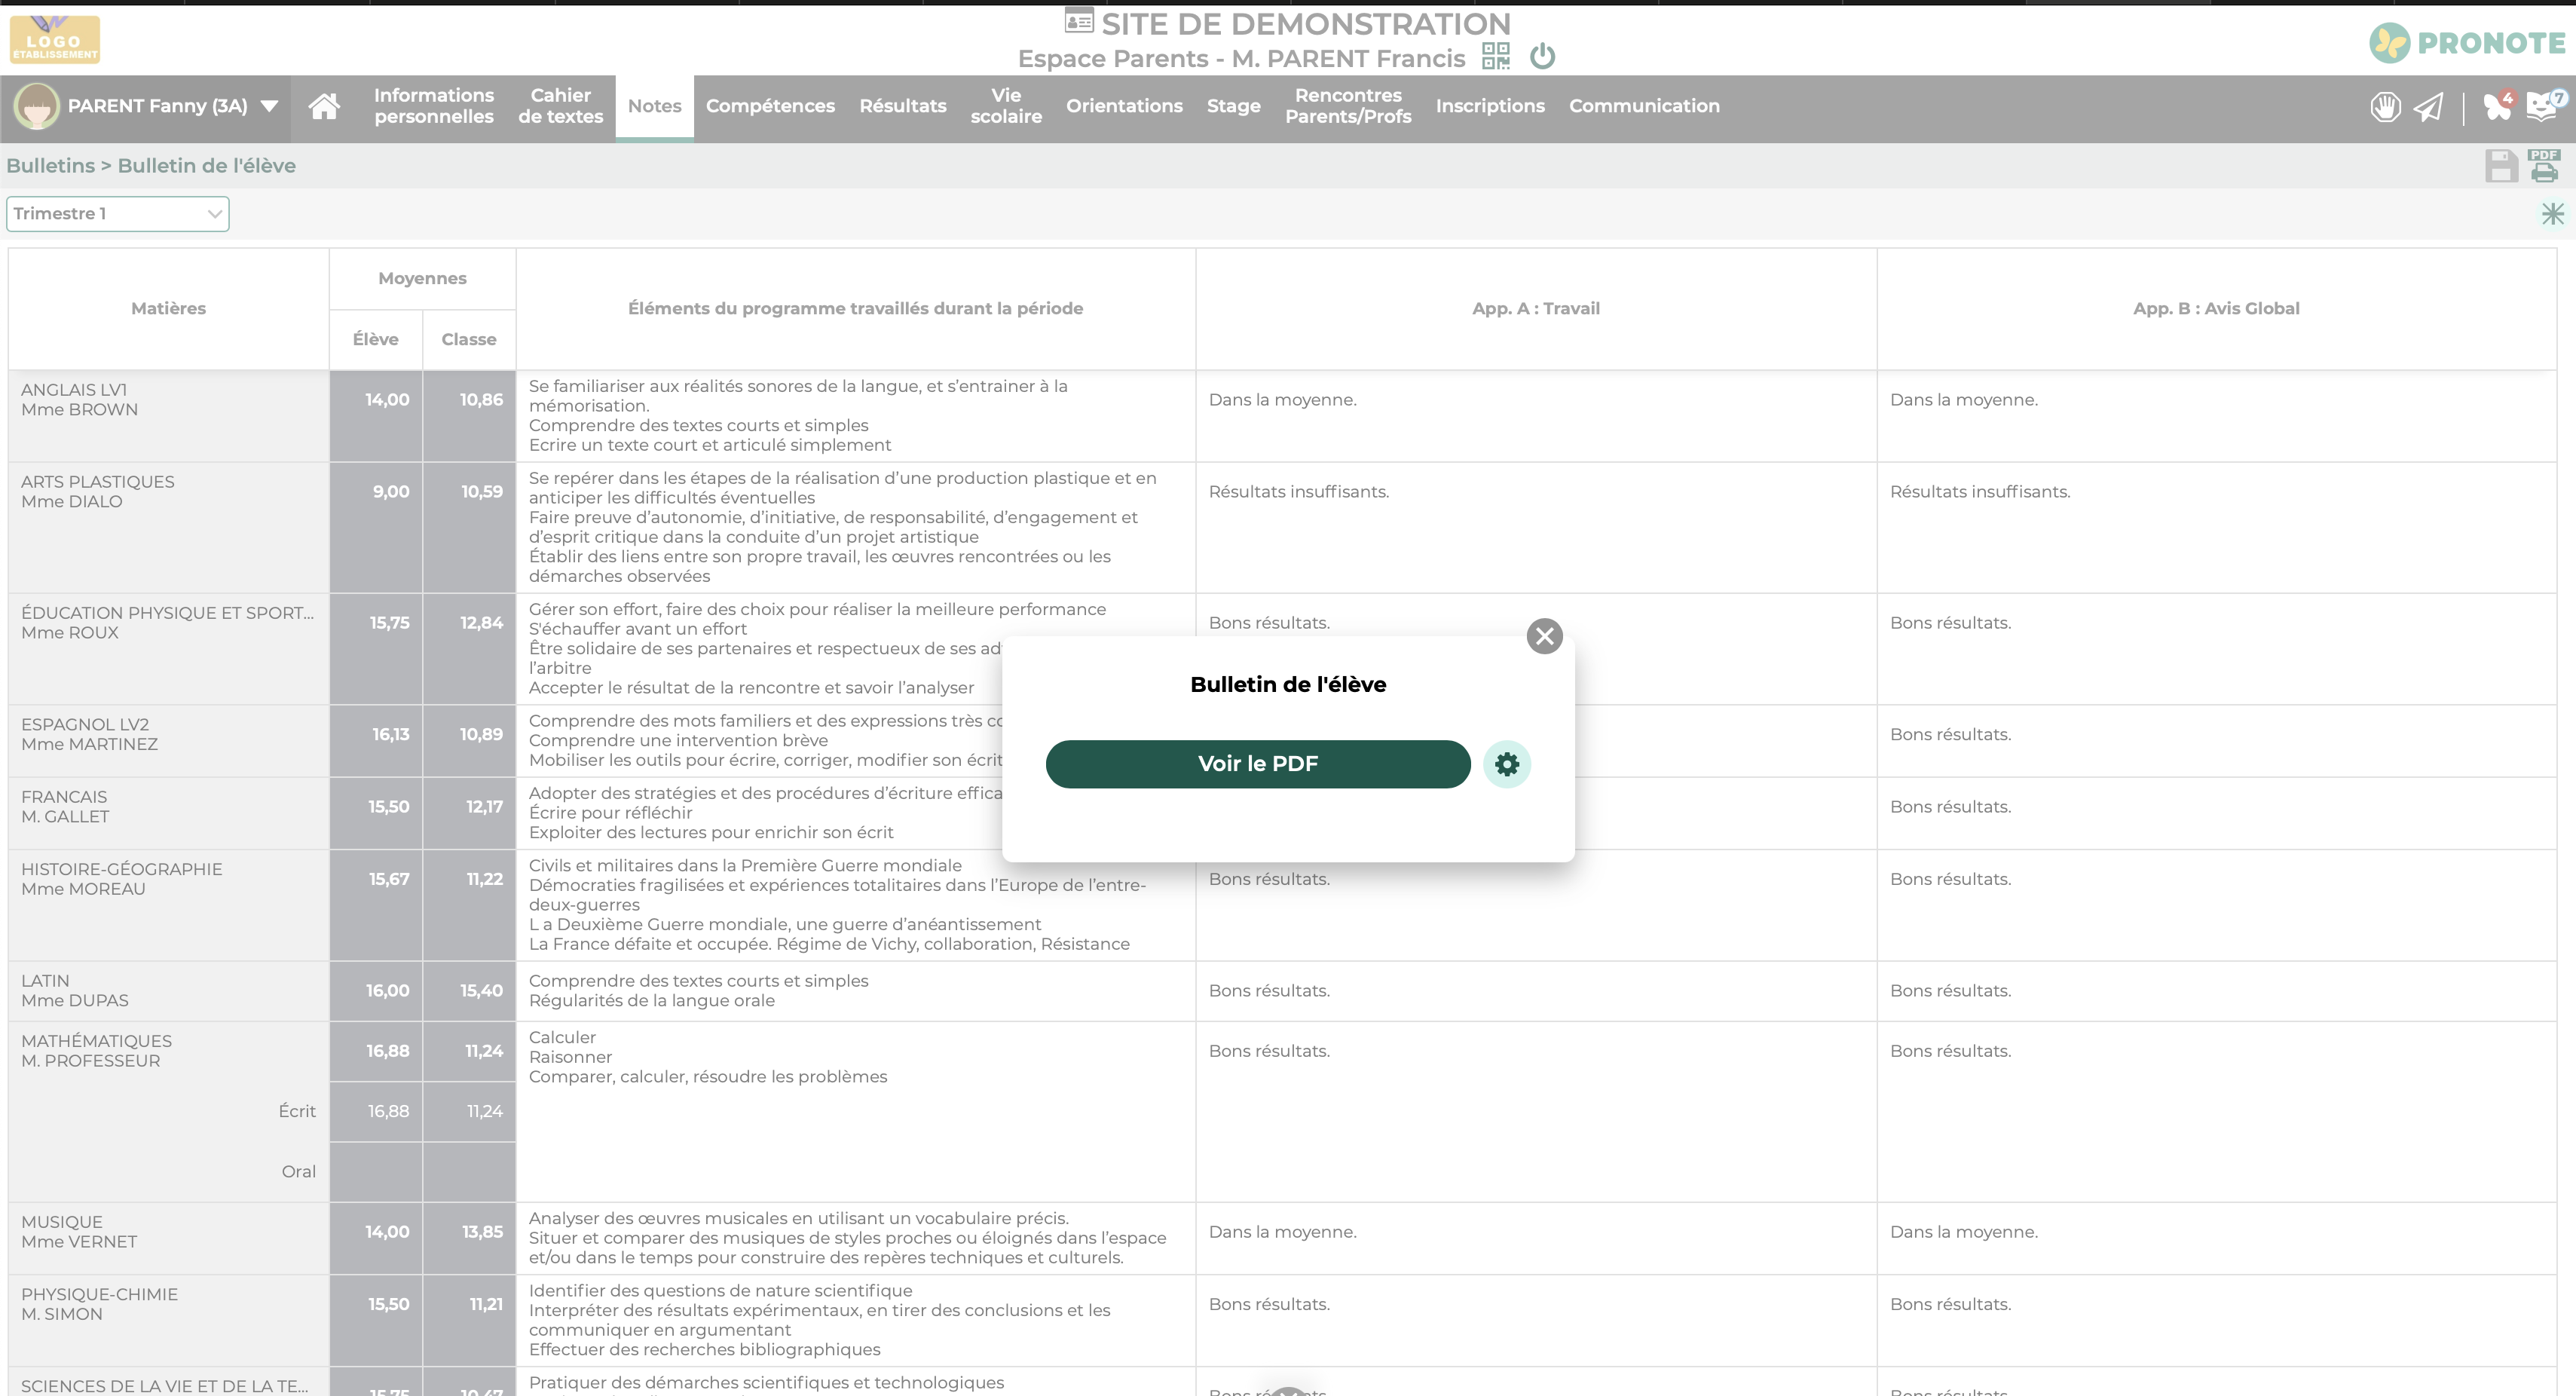Click the PDF printer icon

tap(2545, 166)
